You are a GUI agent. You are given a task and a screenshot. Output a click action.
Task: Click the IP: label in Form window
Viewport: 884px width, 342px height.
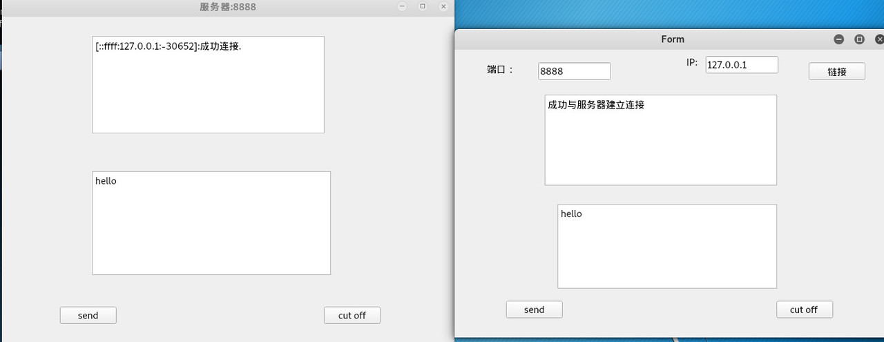coord(691,62)
